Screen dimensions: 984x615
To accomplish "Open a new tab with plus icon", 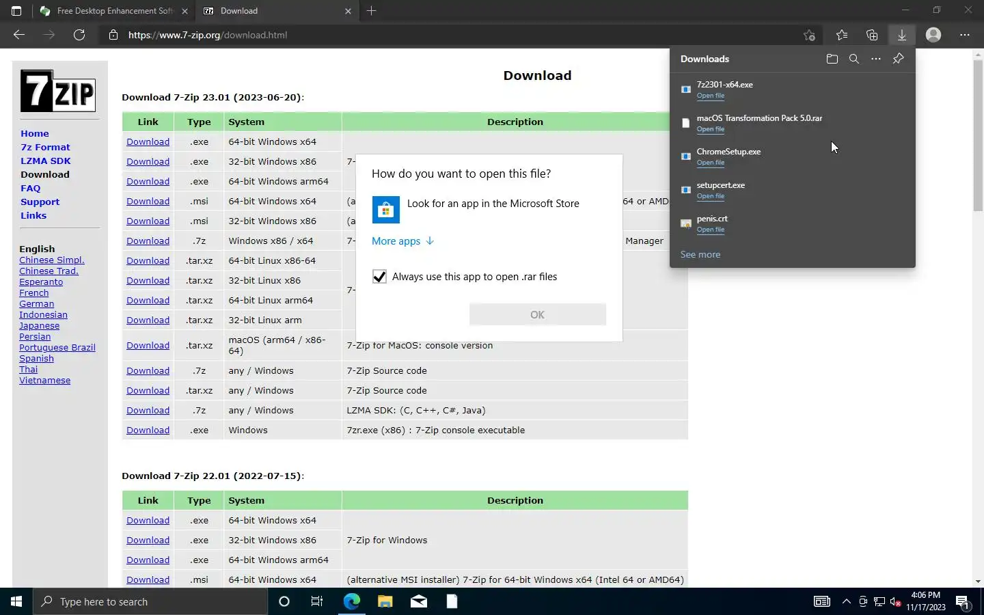I will (x=372, y=11).
